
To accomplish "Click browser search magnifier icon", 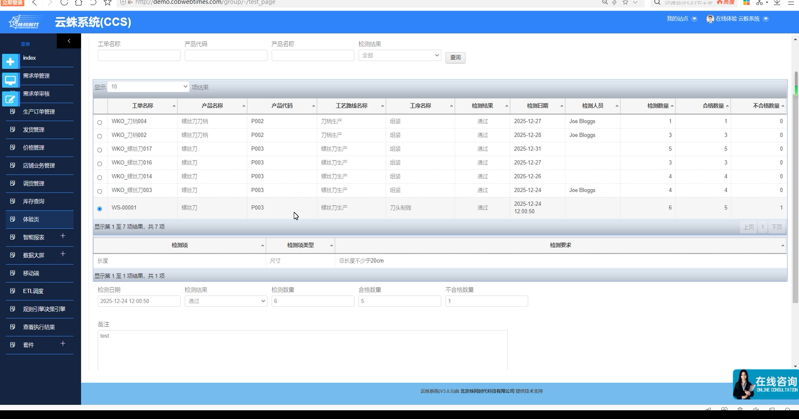I will coord(657,2).
